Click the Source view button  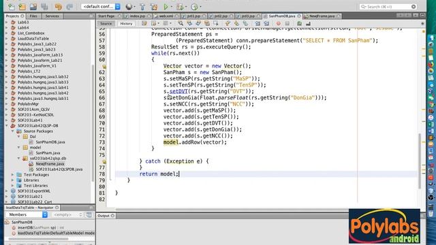106,24
